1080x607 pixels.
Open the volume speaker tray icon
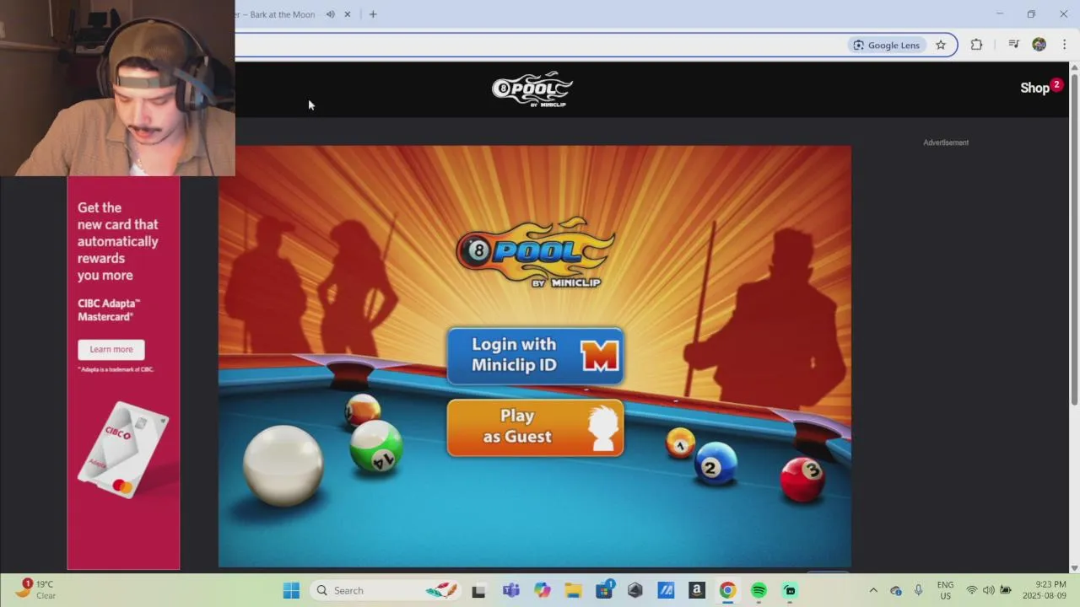pos(988,590)
